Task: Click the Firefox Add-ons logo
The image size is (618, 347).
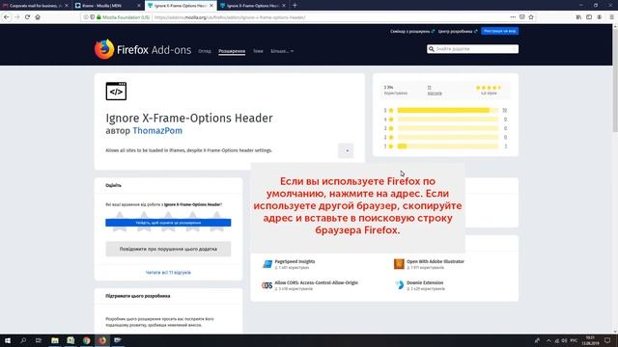Action: [143, 49]
